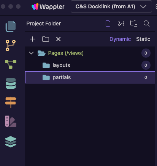The height and width of the screenshot is (166, 157).
Task: Open the C&S Docklink project dropdown
Action: (x=111, y=6)
